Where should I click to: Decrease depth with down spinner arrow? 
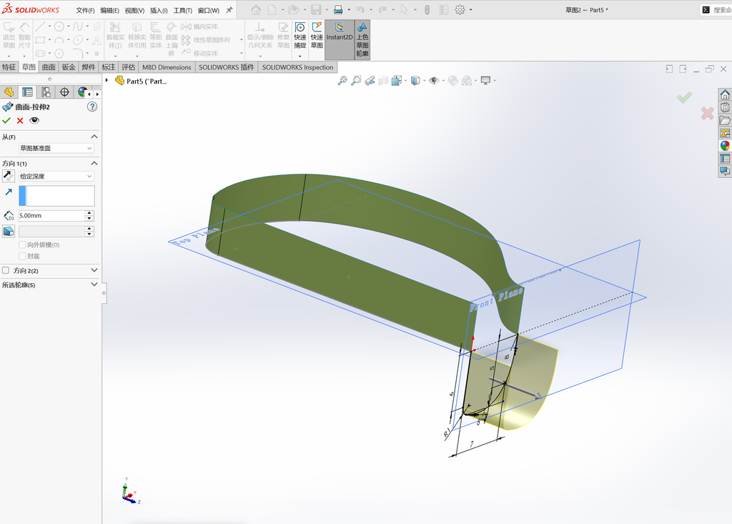tap(89, 219)
